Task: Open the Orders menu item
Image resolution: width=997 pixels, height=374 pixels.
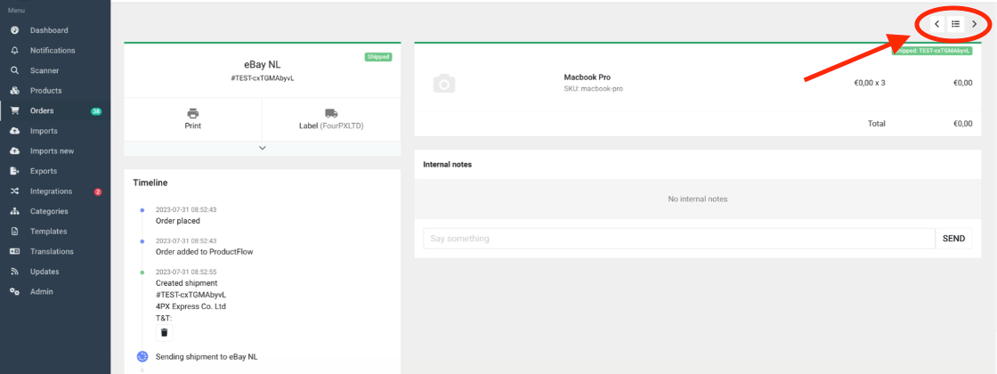Action: click(x=42, y=111)
